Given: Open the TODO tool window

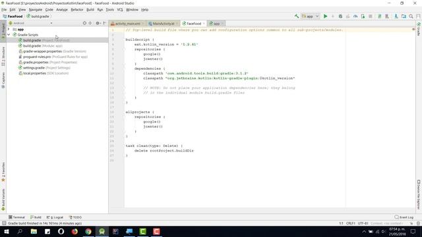Looking at the screenshot, I should click(x=75, y=217).
